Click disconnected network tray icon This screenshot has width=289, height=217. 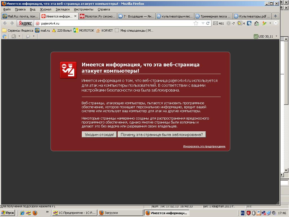(264, 213)
